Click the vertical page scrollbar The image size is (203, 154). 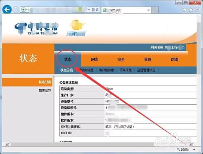(x=199, y=48)
